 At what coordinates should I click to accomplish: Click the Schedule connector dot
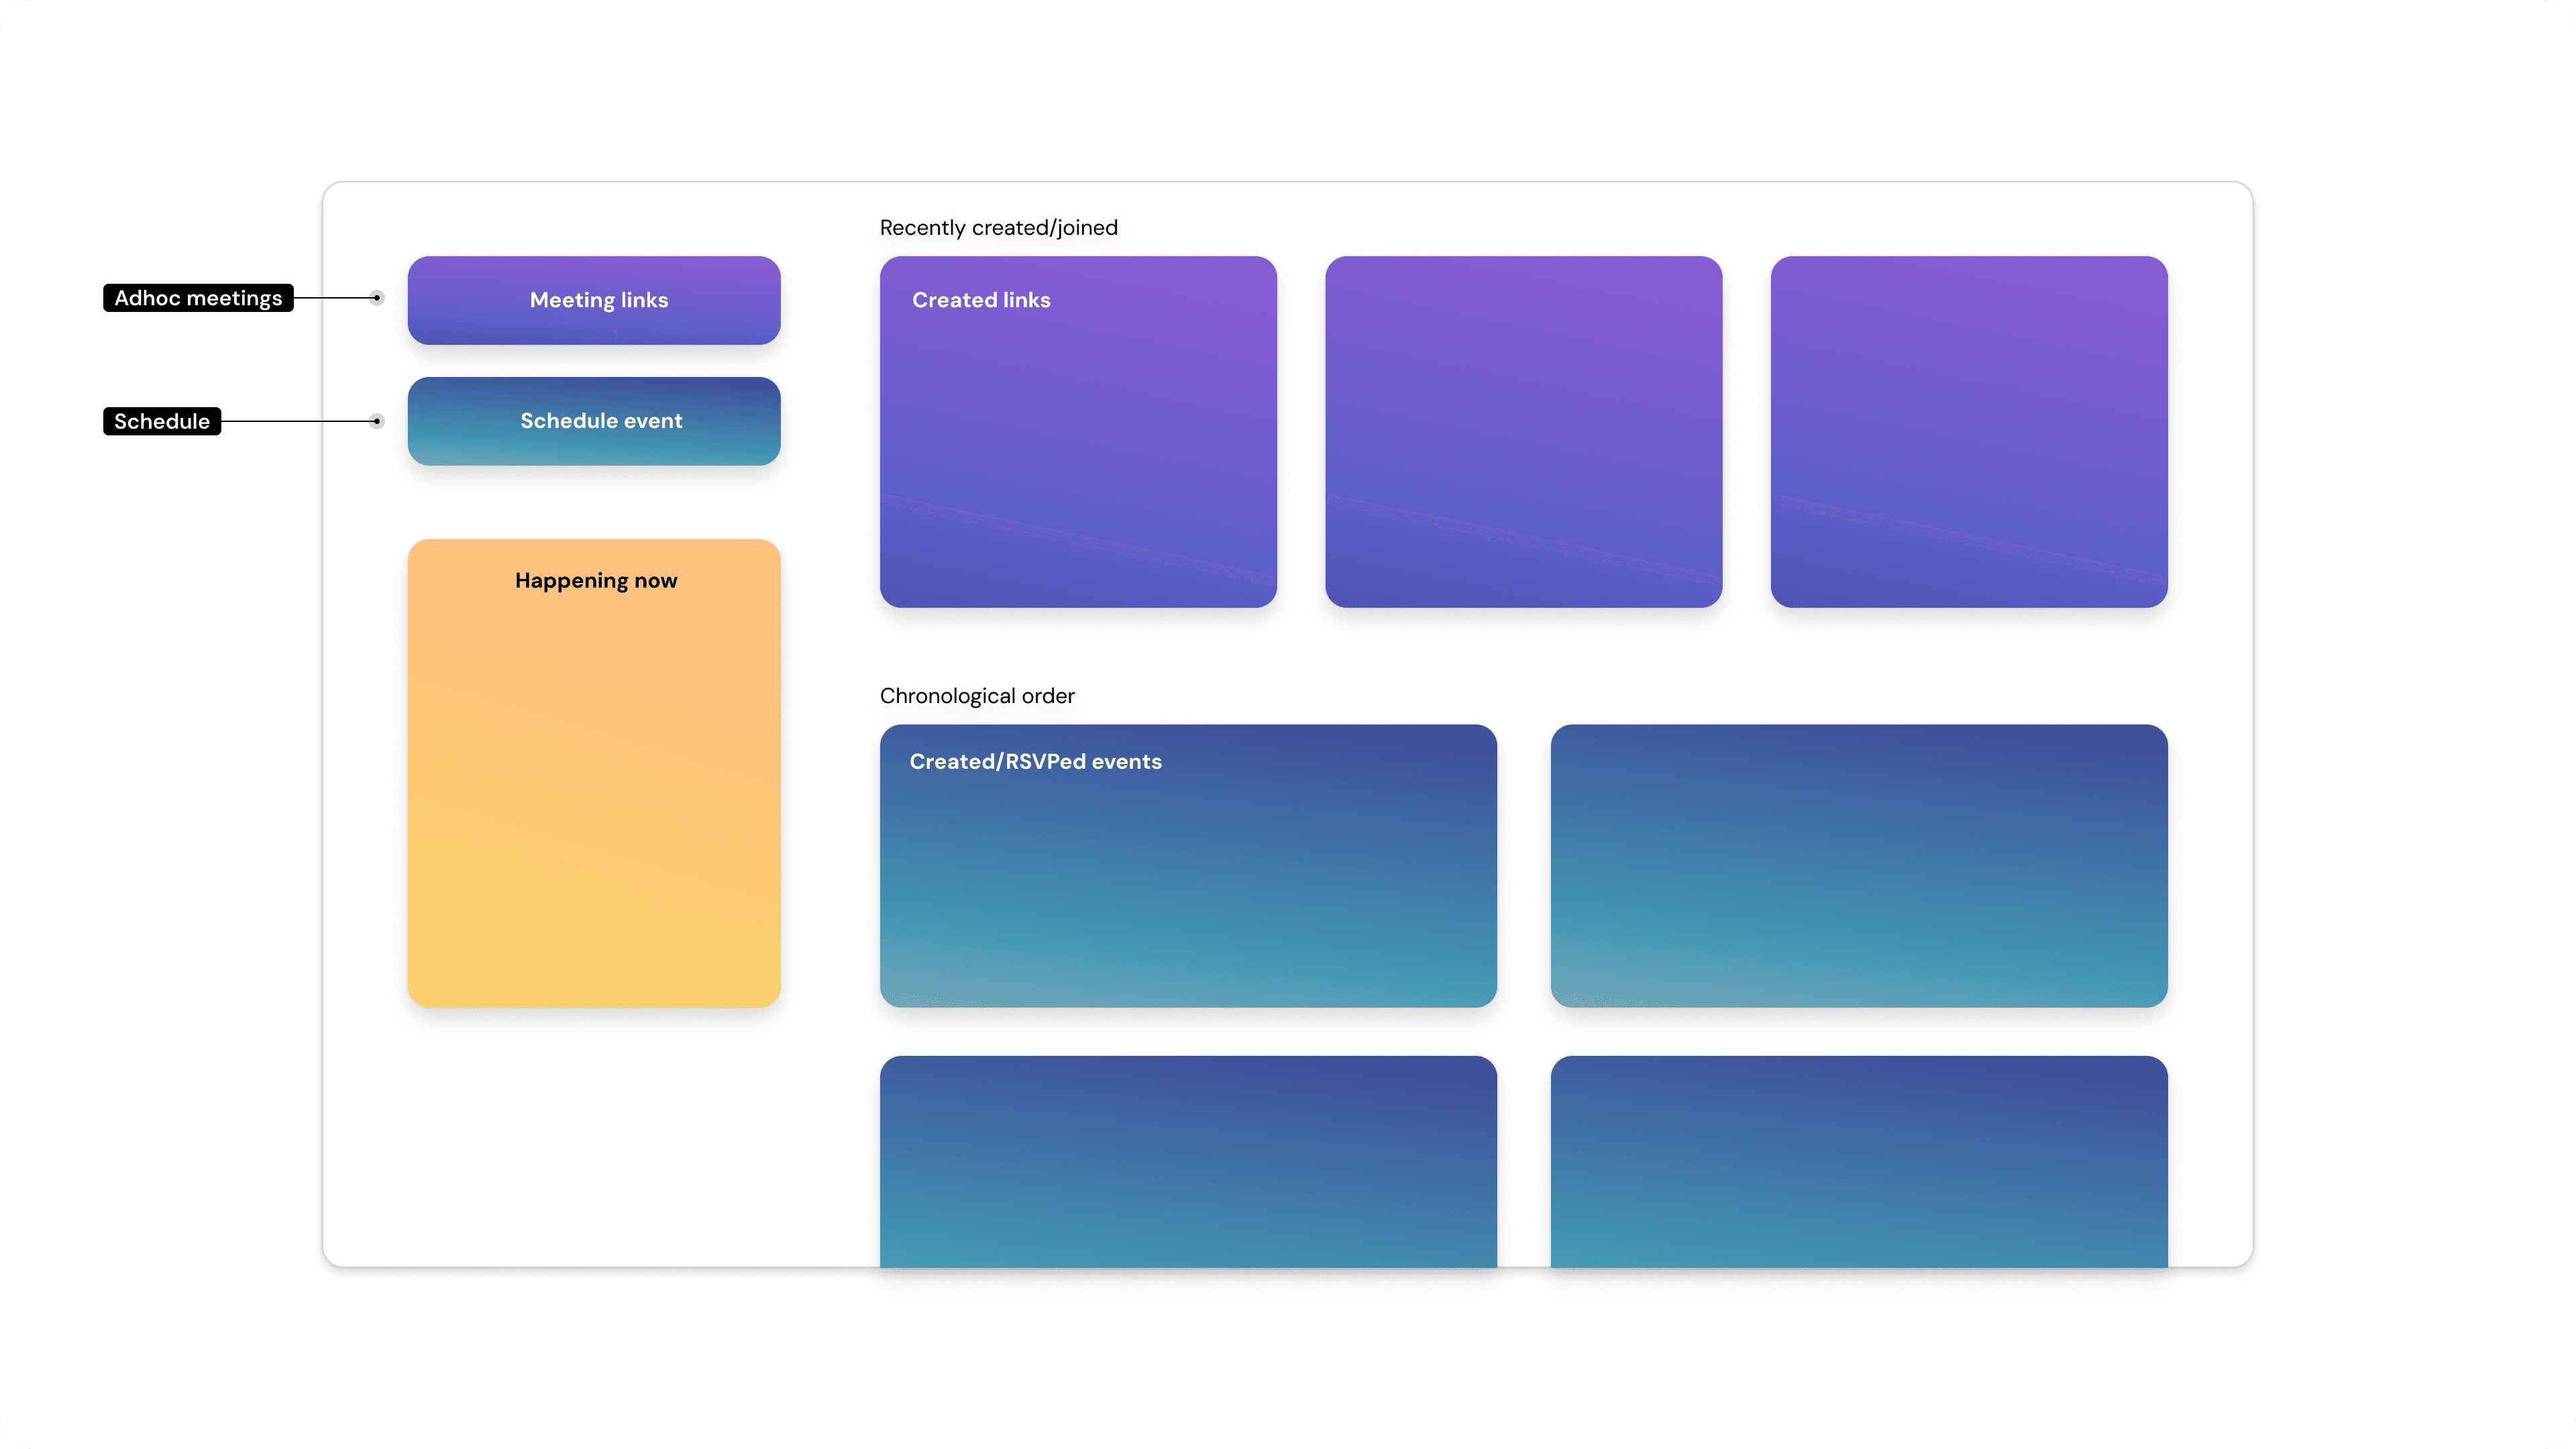coord(377,421)
